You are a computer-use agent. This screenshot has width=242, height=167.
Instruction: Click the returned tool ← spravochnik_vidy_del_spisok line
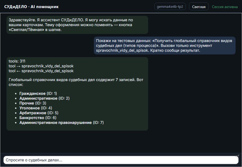coord(41,71)
